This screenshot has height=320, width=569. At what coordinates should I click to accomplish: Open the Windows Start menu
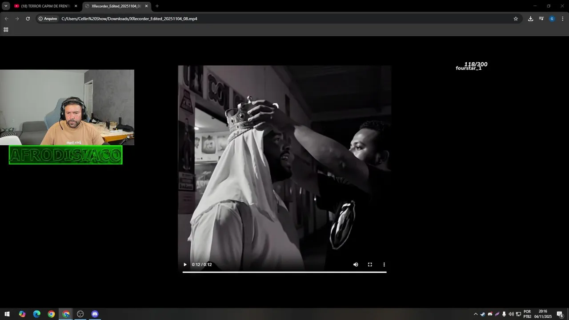coord(7,314)
